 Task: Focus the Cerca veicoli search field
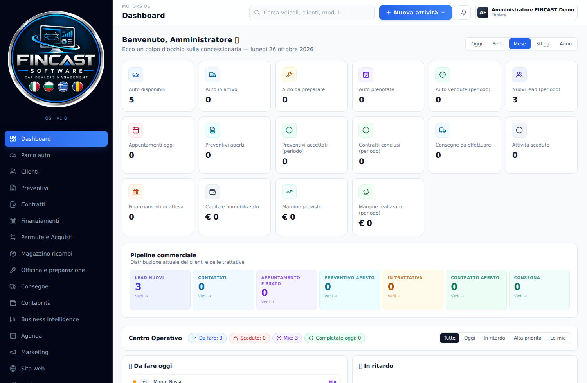(312, 13)
